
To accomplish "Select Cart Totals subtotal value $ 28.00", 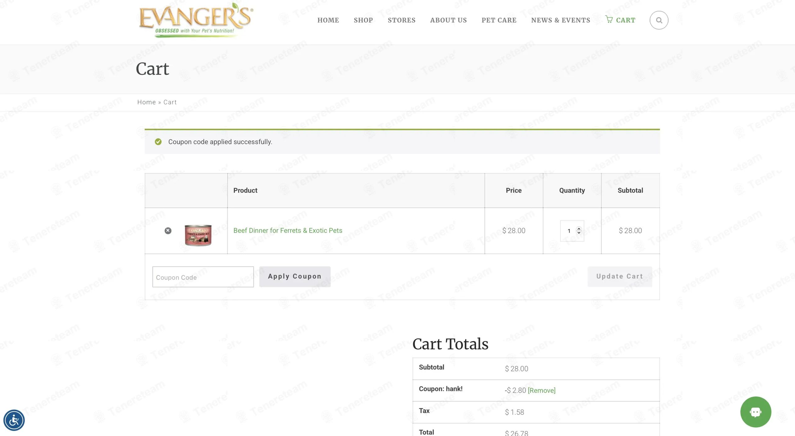I will [x=516, y=369].
